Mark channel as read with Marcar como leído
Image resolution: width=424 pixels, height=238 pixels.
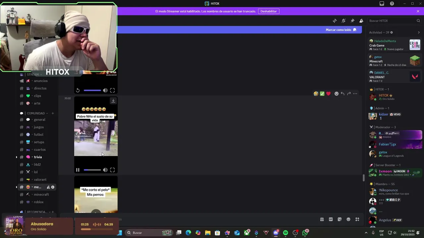coord(341,30)
